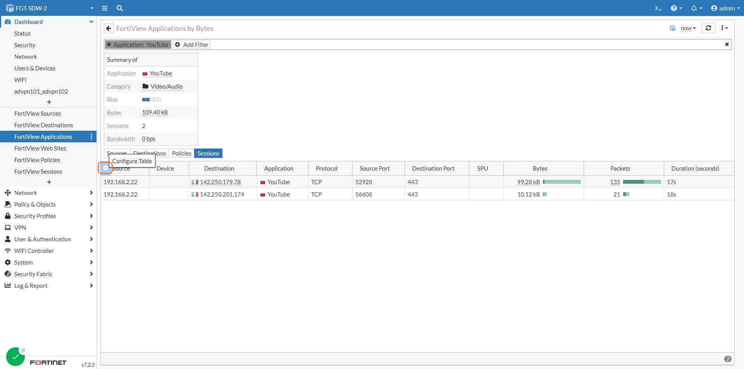This screenshot has height=369, width=744.
Task: Expand the Network menu
Action: tap(48, 193)
